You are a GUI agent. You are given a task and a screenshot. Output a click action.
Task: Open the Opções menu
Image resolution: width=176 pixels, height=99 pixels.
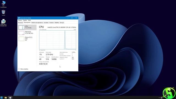point(25,20)
